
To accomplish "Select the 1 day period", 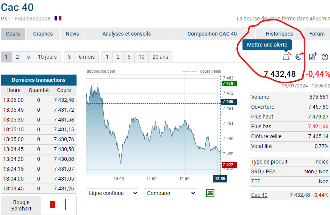I will point(6,57).
